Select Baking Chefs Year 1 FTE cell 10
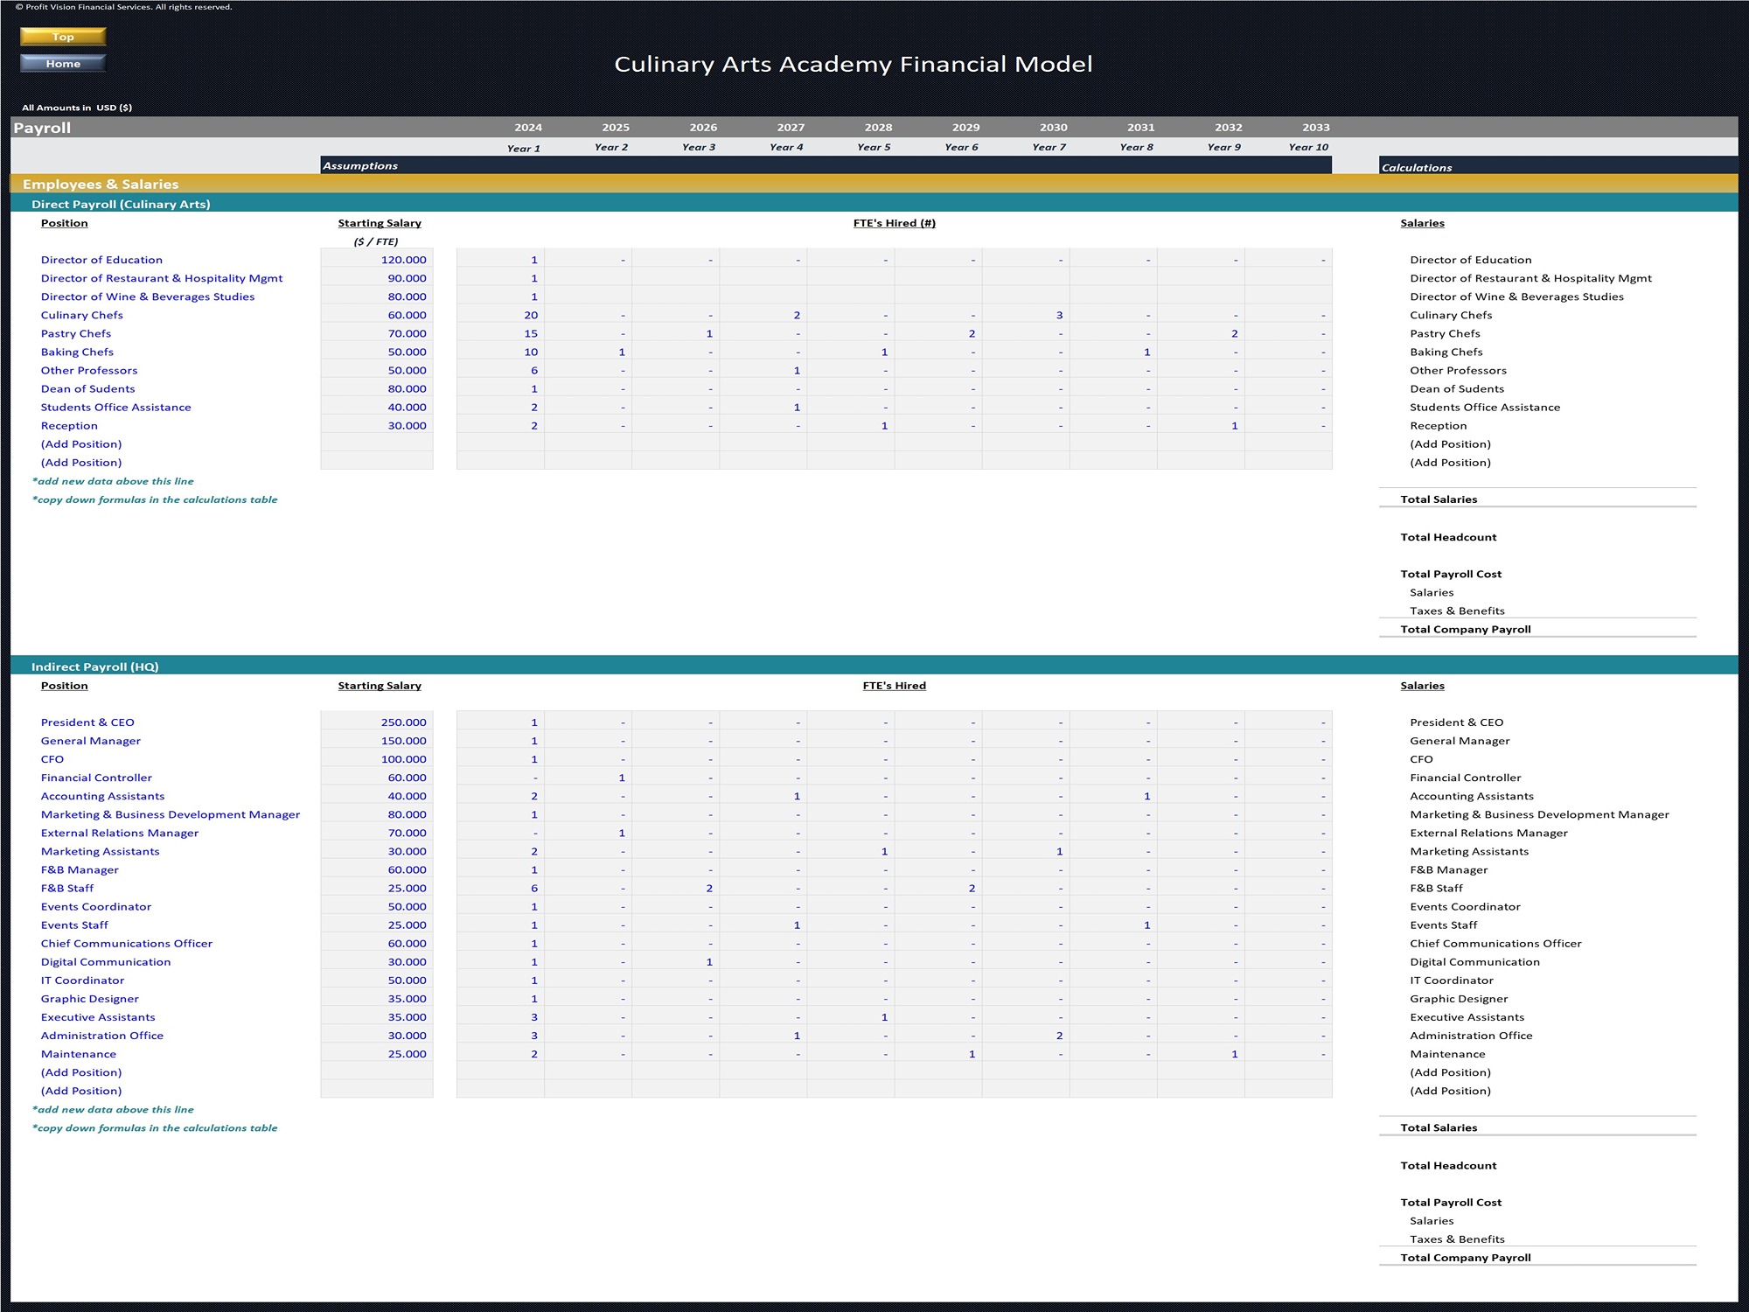Image resolution: width=1749 pixels, height=1312 pixels. coord(500,352)
